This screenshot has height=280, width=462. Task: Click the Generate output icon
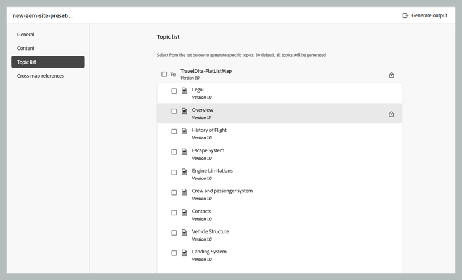point(405,15)
